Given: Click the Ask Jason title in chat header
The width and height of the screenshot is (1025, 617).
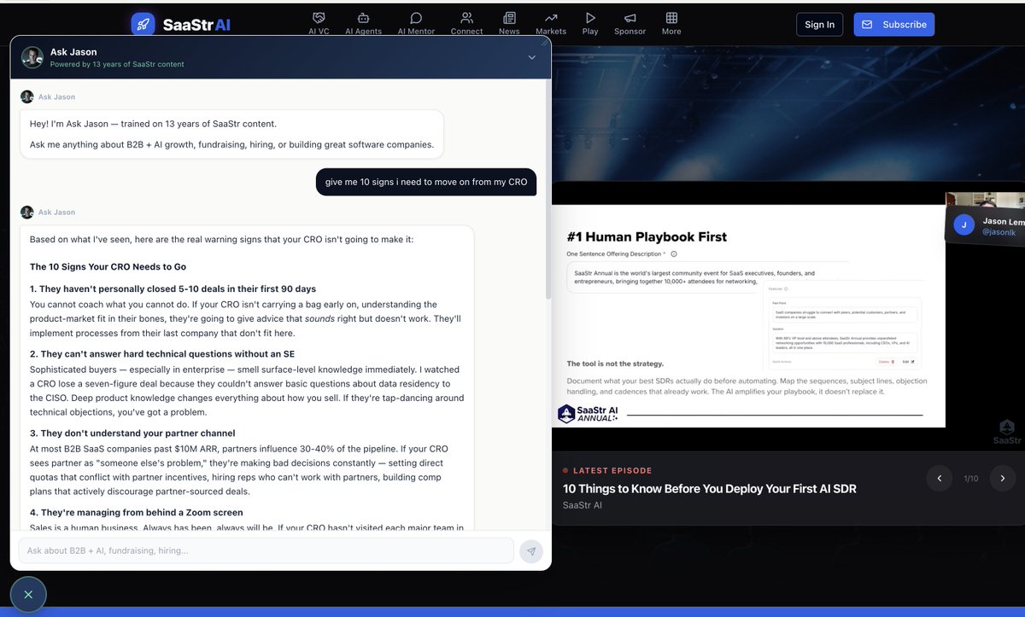Looking at the screenshot, I should click(x=73, y=52).
